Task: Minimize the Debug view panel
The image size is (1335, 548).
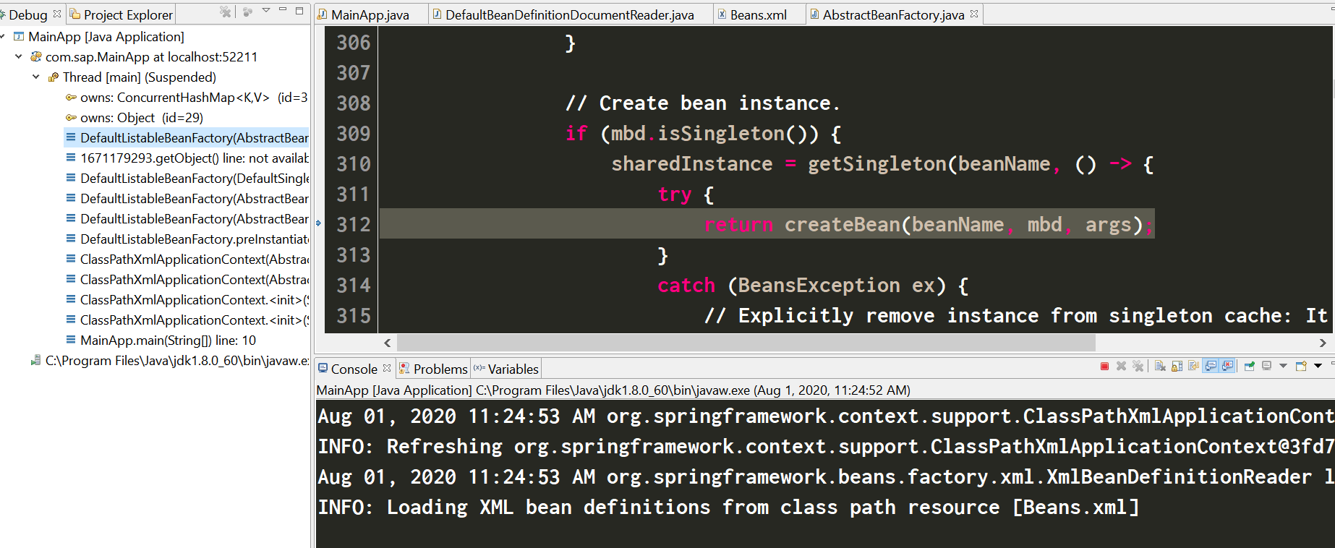Action: pos(283,10)
